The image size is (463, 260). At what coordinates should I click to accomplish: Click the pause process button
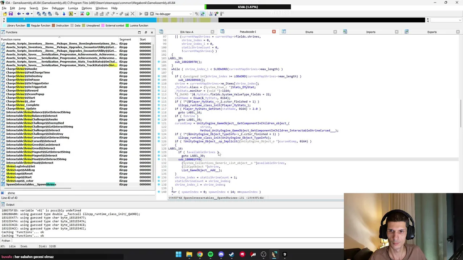coord(146,14)
